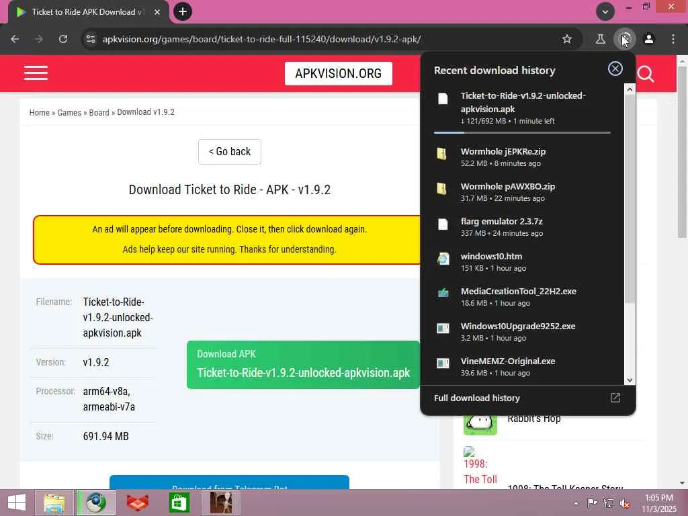Open Chrome Labs flask icon
The height and width of the screenshot is (516, 688).
click(x=600, y=39)
